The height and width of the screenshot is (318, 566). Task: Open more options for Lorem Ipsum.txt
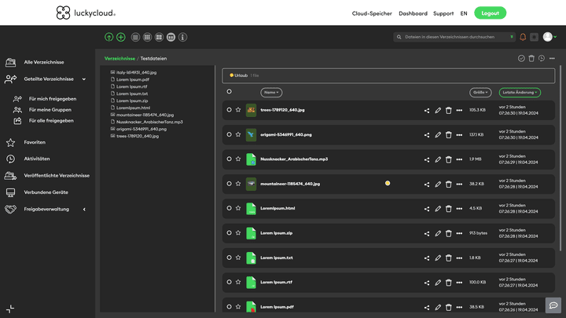tap(459, 258)
